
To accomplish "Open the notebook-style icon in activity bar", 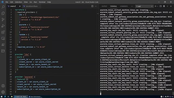I will [3, 51].
